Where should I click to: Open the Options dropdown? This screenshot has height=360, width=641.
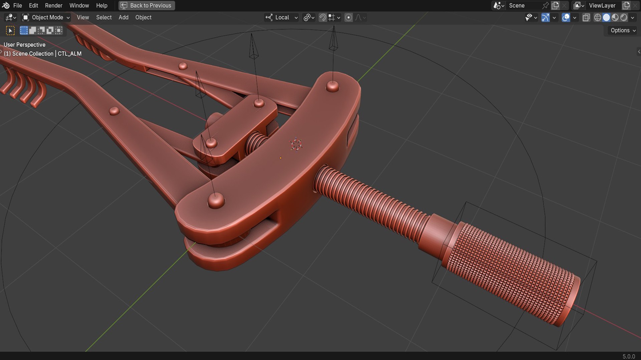tap(623, 30)
